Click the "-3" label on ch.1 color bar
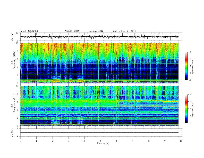 pos(190,52)
